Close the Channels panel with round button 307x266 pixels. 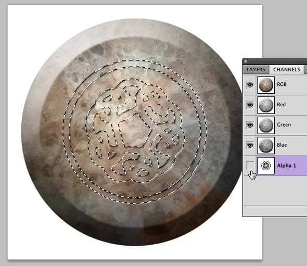(246, 61)
